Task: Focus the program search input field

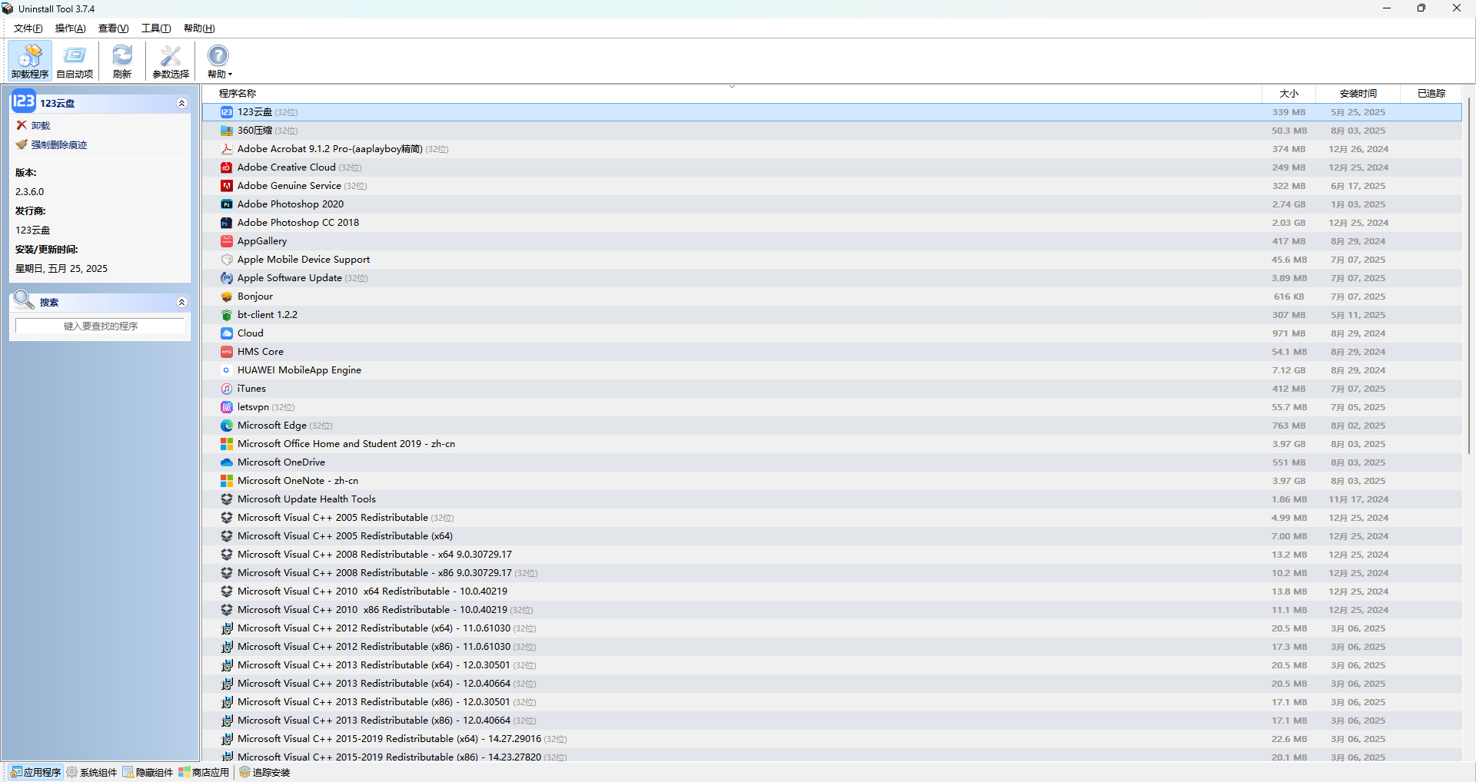Action: pos(100,326)
